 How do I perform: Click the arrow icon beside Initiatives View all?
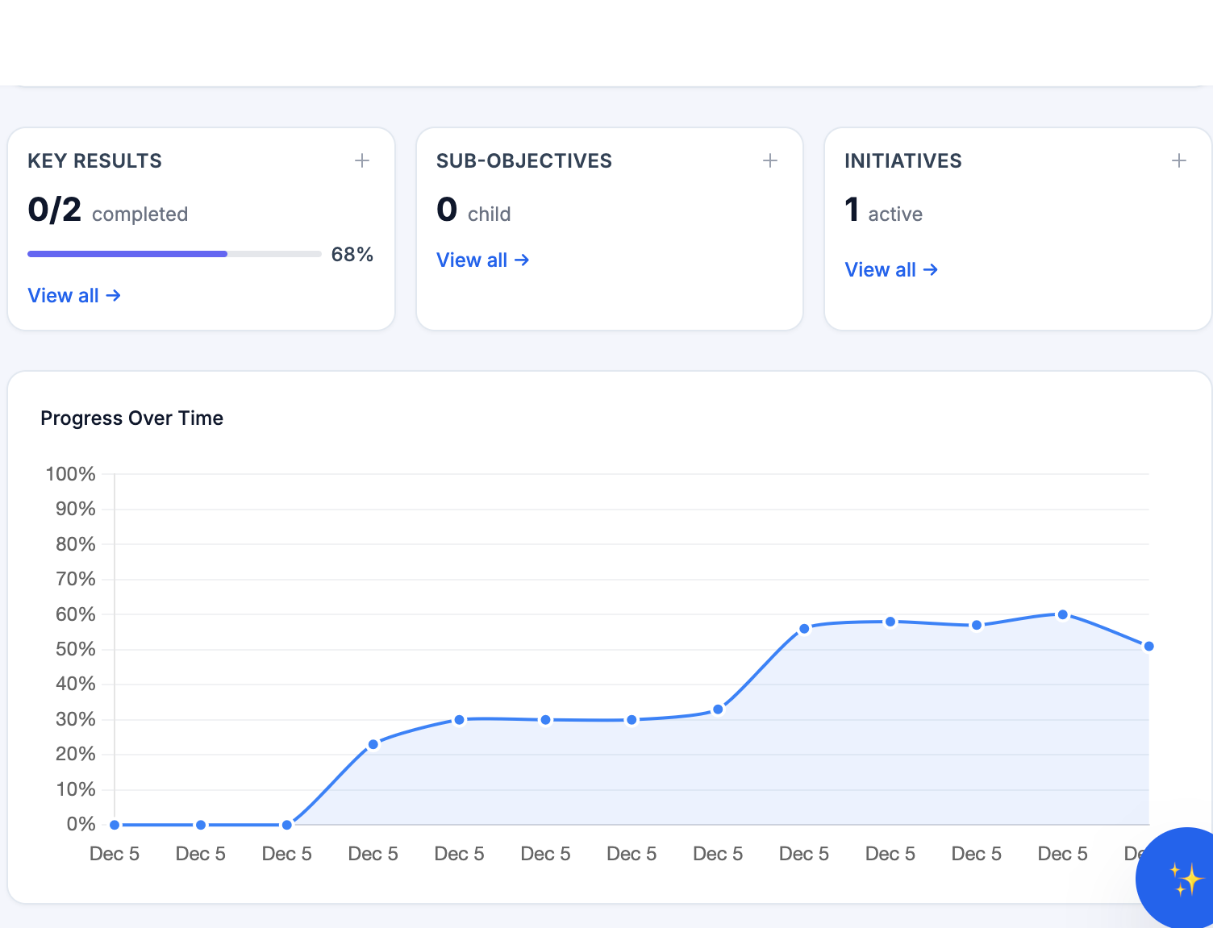932,269
